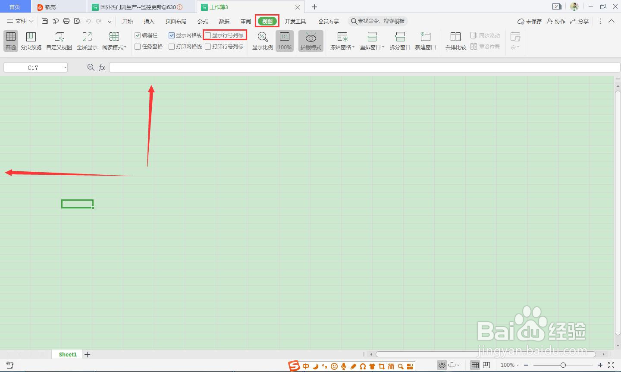Screen dimensions: 621x372
Task: Open the 插入 ribbon tab
Action: pyautogui.click(x=149, y=21)
